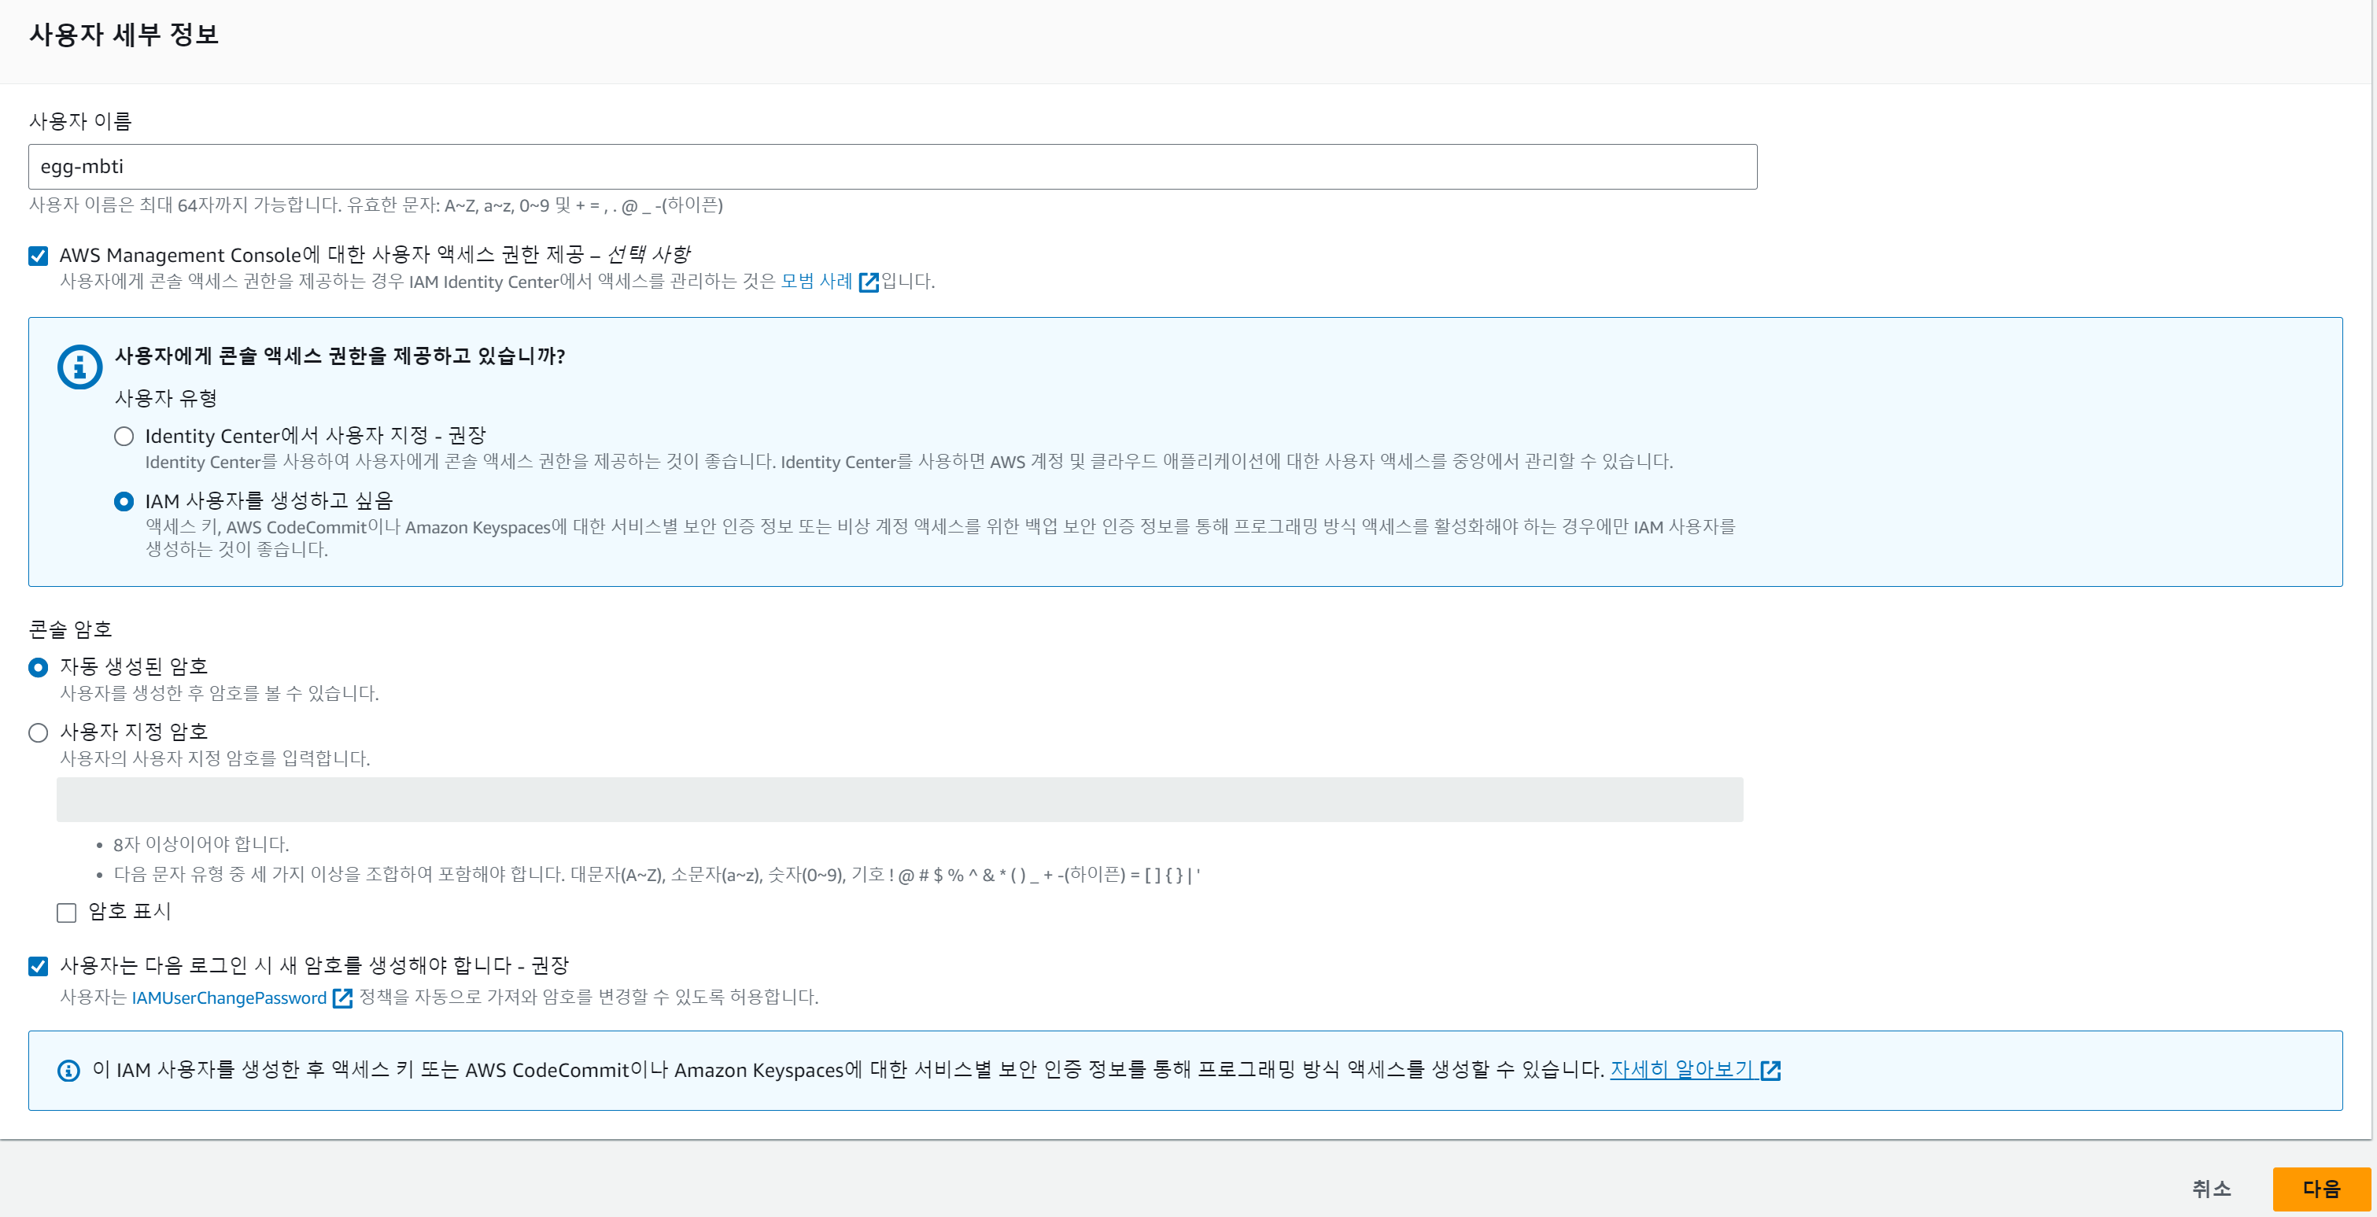
Task: Click the 사용자 세부 정보 heading
Action: pos(124,34)
